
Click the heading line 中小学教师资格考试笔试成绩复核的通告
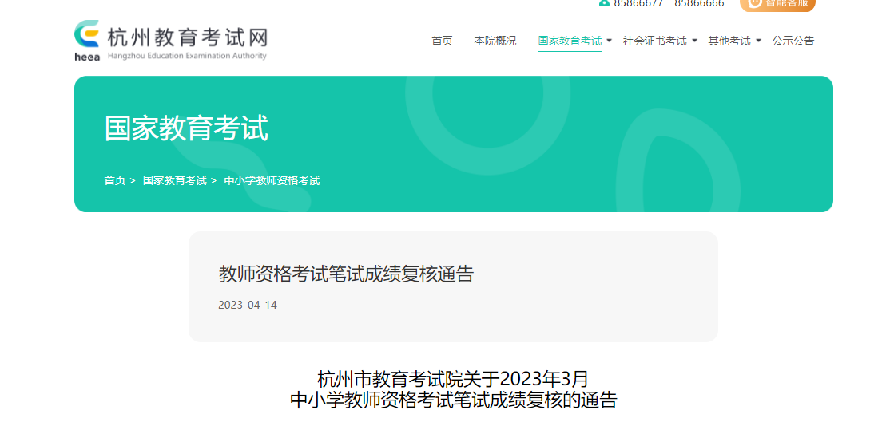[x=453, y=400]
